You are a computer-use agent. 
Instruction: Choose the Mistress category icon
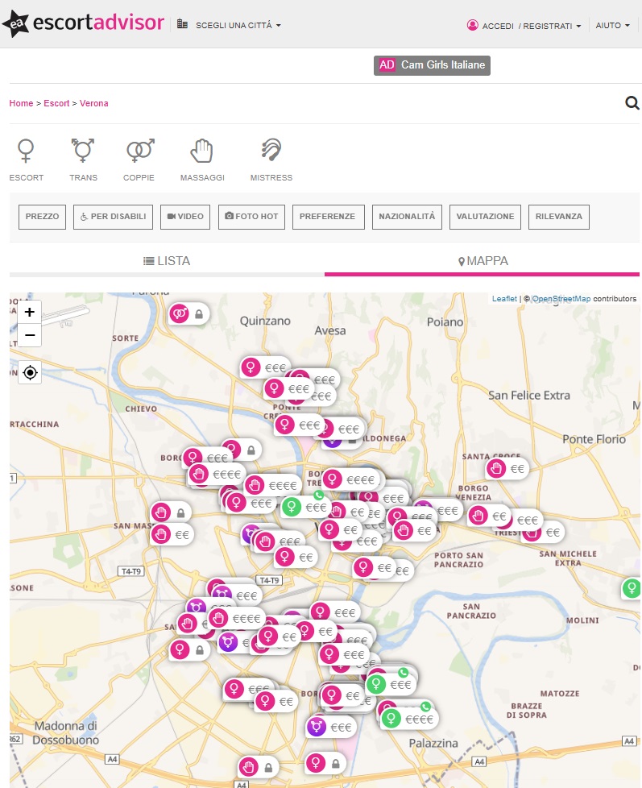(x=271, y=151)
